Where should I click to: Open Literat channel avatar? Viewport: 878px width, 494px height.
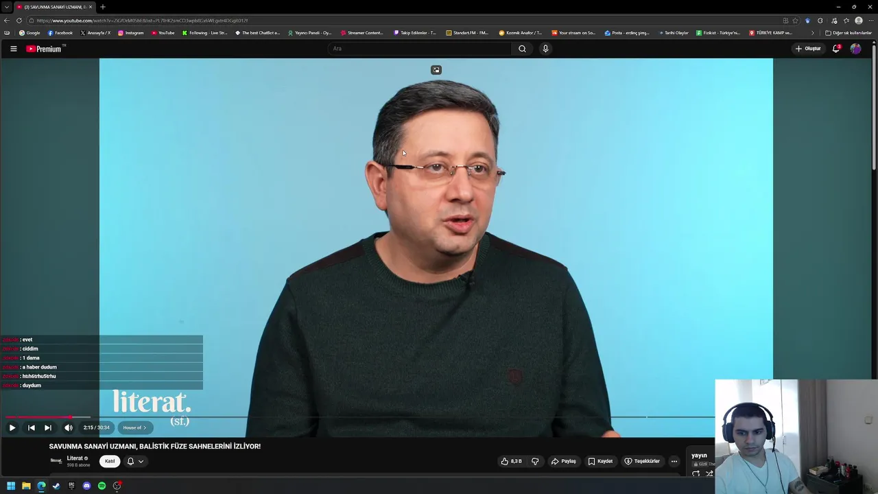pos(56,461)
